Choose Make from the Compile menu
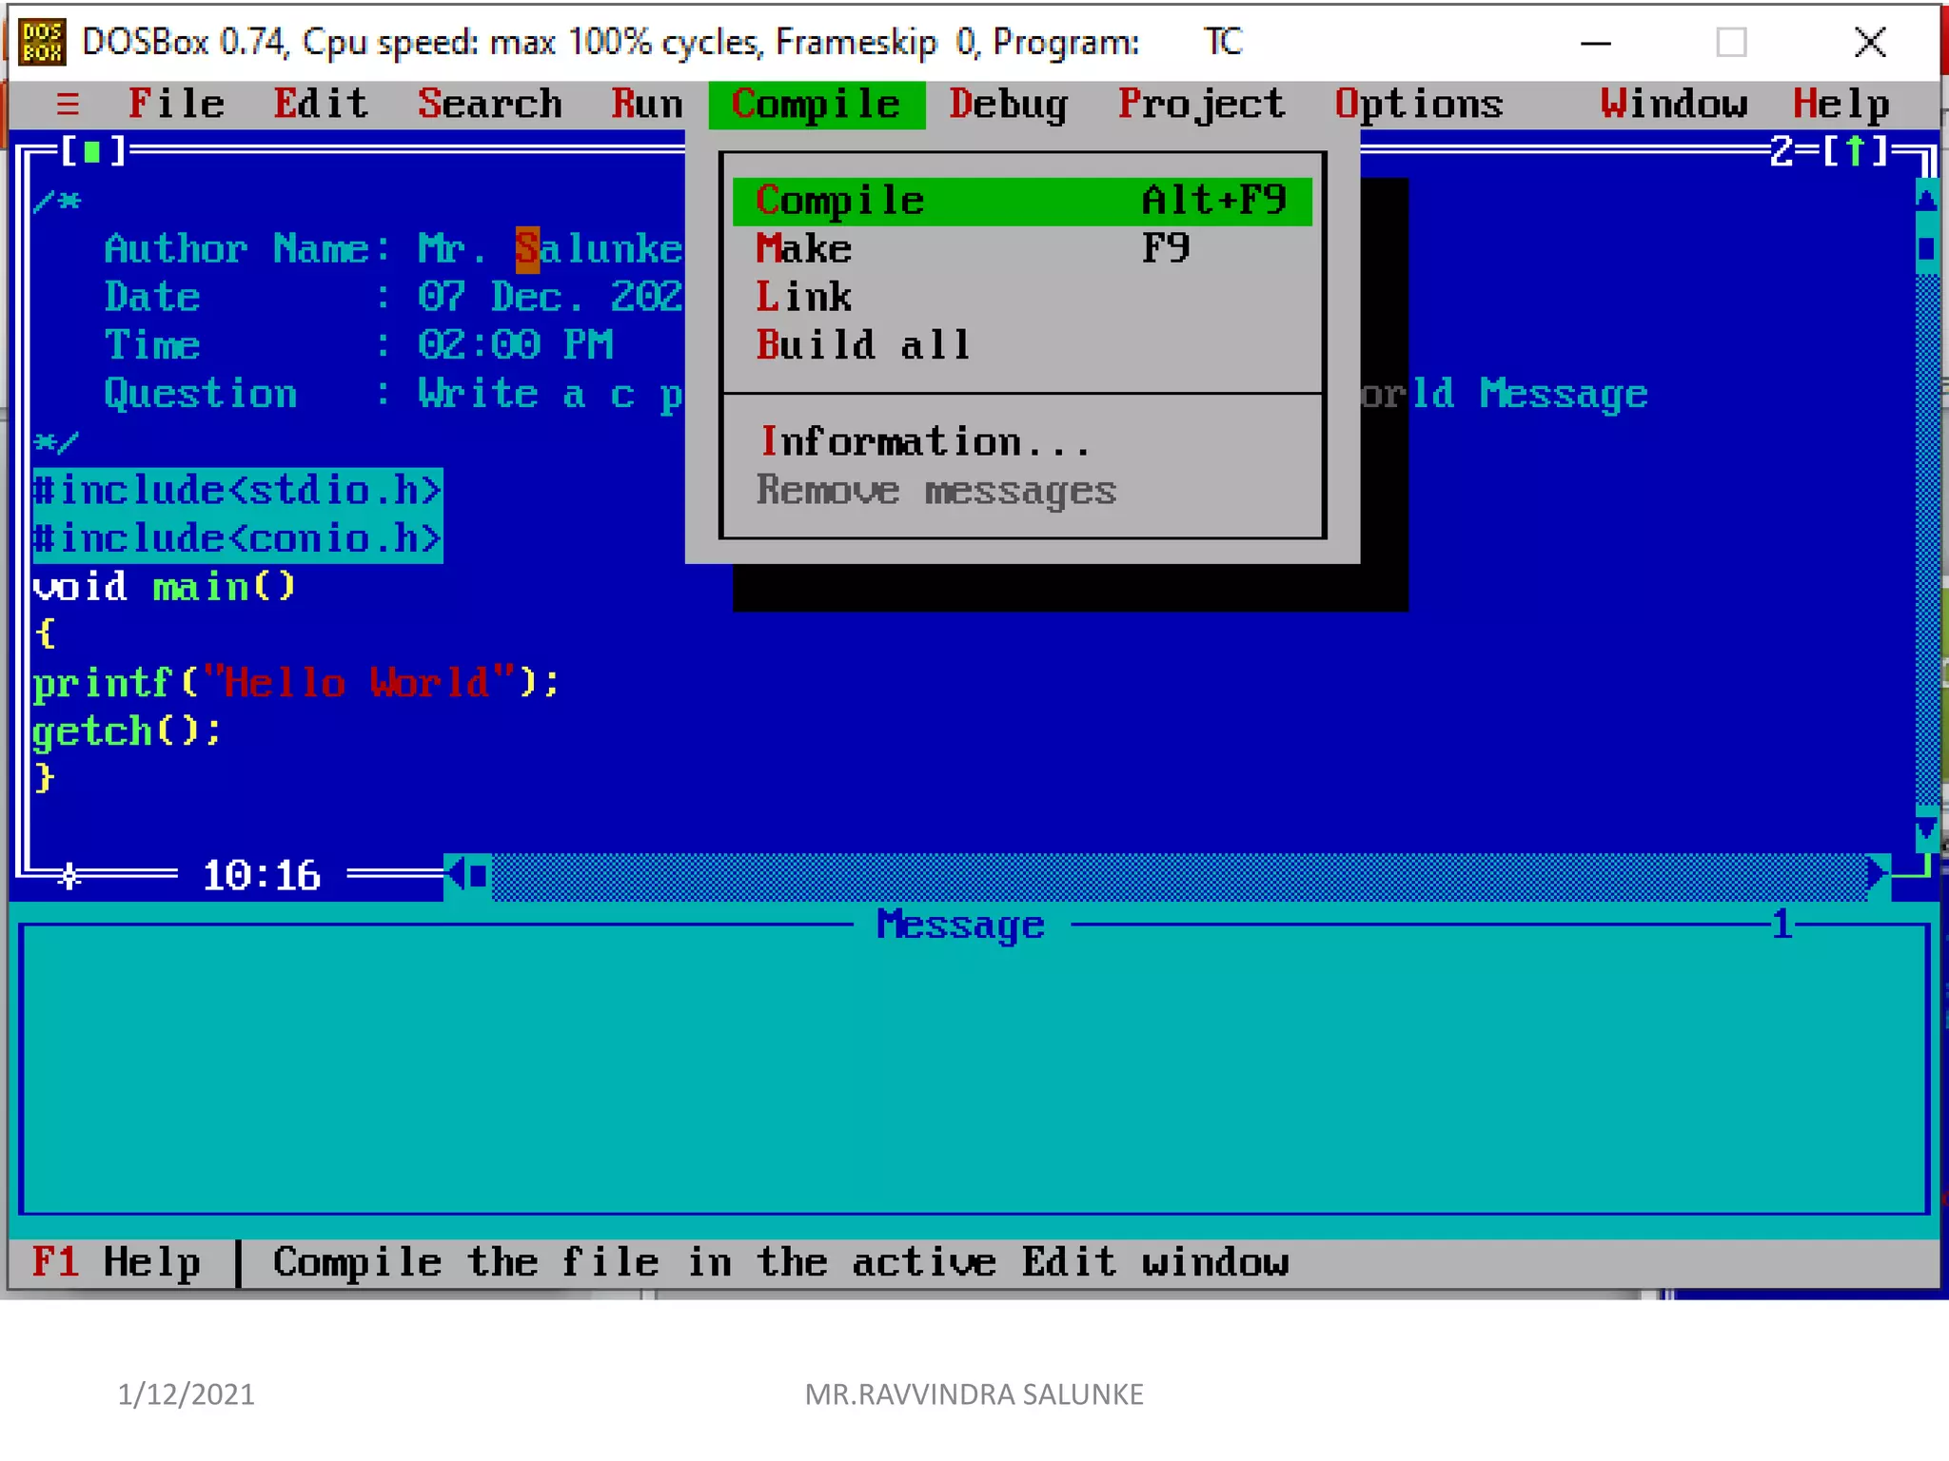1949x1461 pixels. tap(804, 249)
